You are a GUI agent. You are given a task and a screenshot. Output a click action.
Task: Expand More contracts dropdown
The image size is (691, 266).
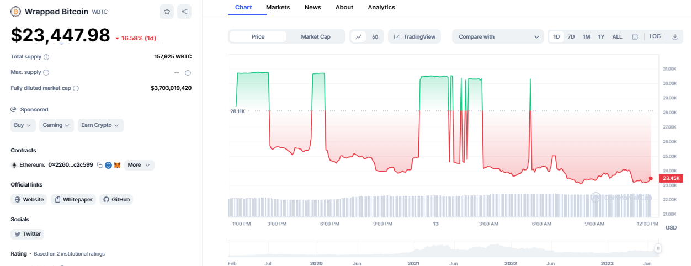tap(139, 165)
